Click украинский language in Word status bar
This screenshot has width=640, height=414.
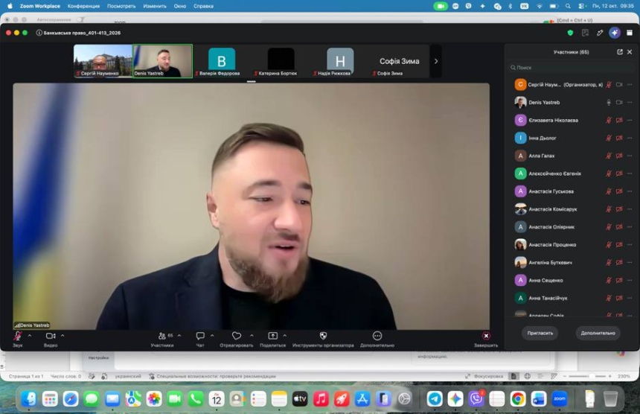pyautogui.click(x=128, y=376)
